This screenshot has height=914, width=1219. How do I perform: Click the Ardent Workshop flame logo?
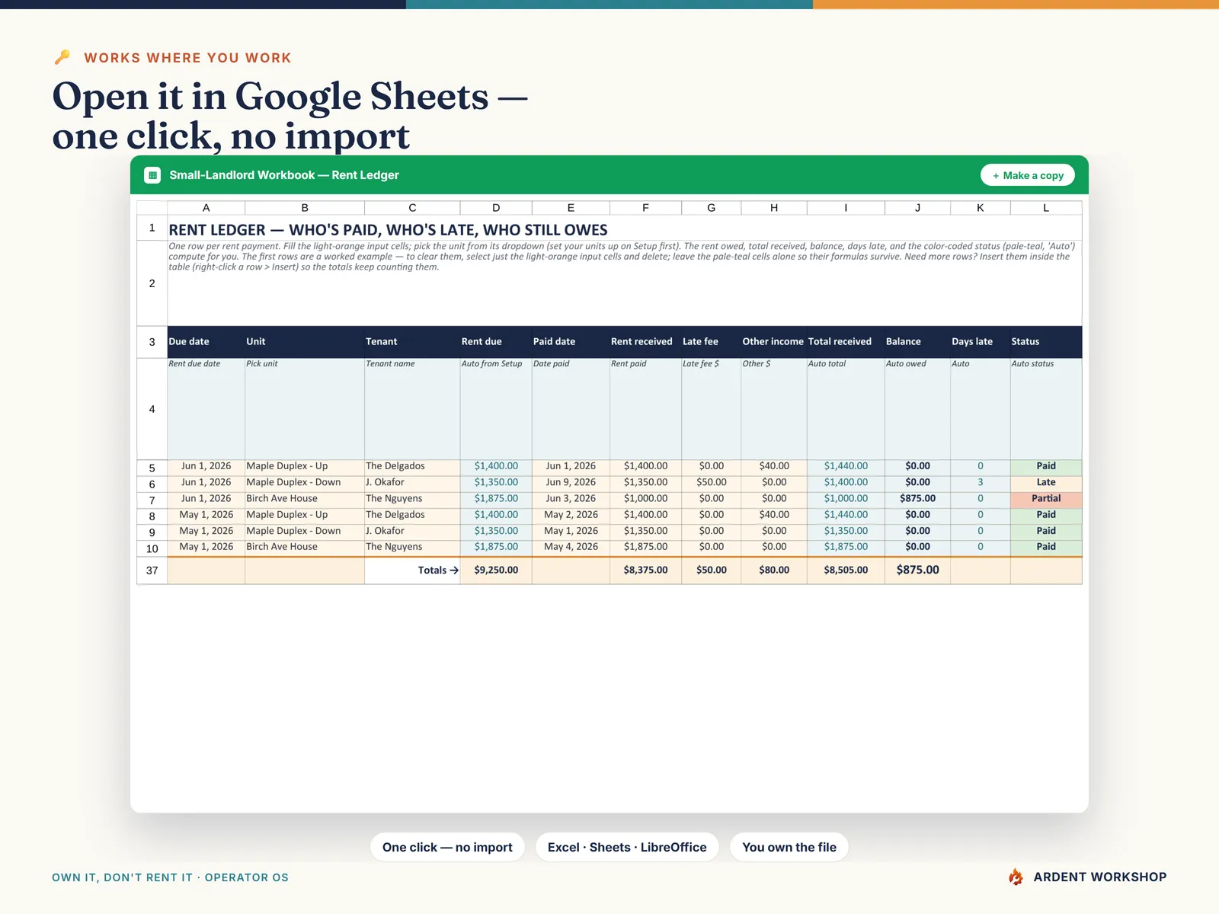1016,877
